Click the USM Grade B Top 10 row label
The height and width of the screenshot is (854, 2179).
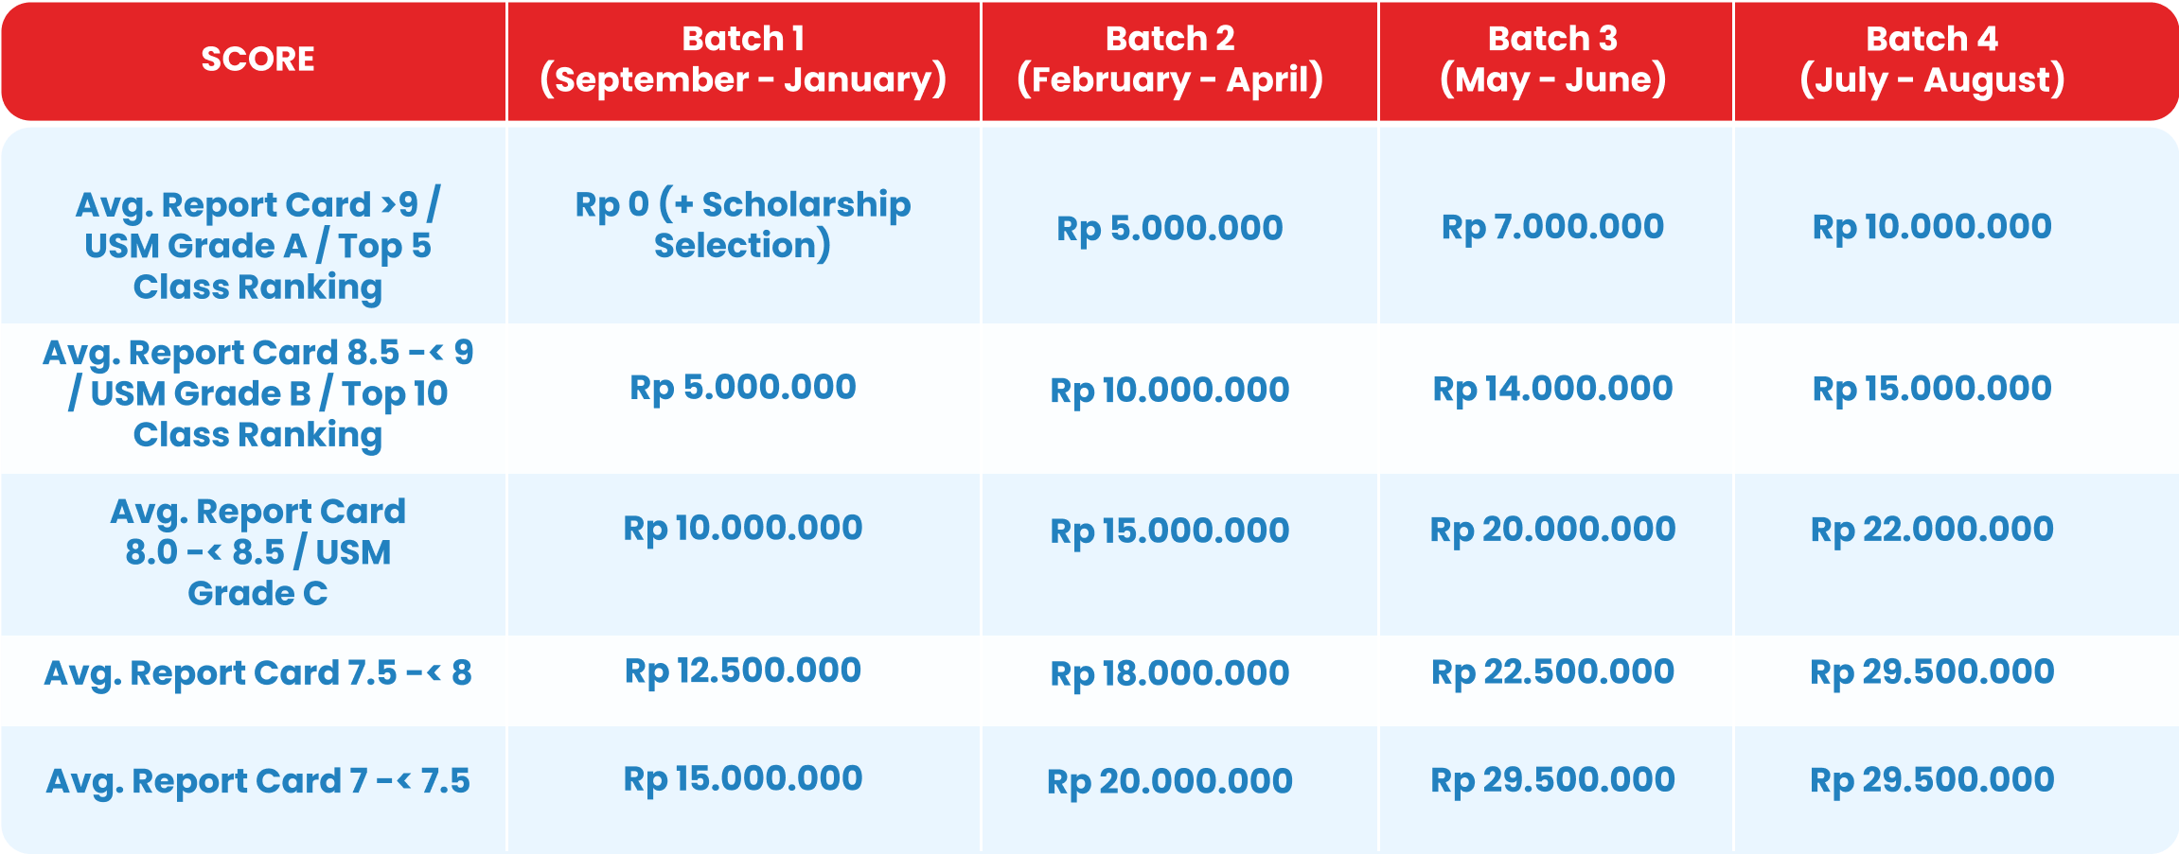click(257, 393)
